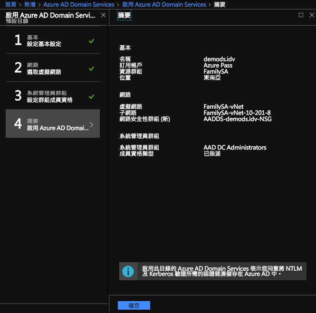The width and height of the screenshot is (316, 313).
Task: Click NTLM and Kerberos notice text
Action: pyautogui.click(x=222, y=271)
